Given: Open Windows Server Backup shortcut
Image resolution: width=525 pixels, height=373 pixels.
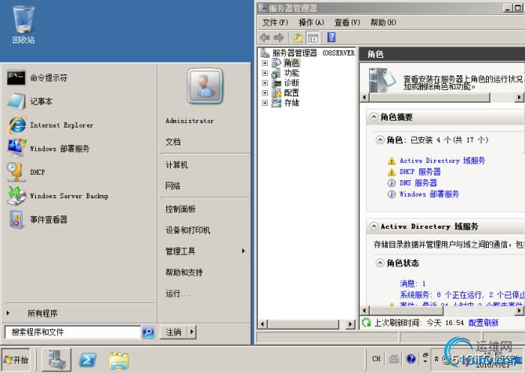Looking at the screenshot, I should 57,196.
